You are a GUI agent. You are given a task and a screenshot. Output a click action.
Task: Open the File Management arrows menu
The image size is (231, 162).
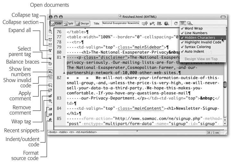(159, 23)
